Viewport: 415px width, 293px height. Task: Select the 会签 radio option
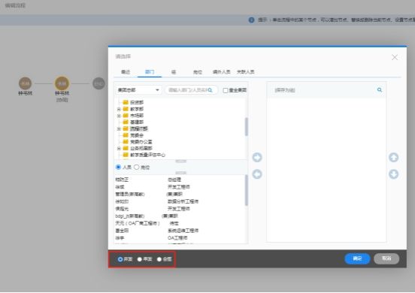(x=159, y=259)
